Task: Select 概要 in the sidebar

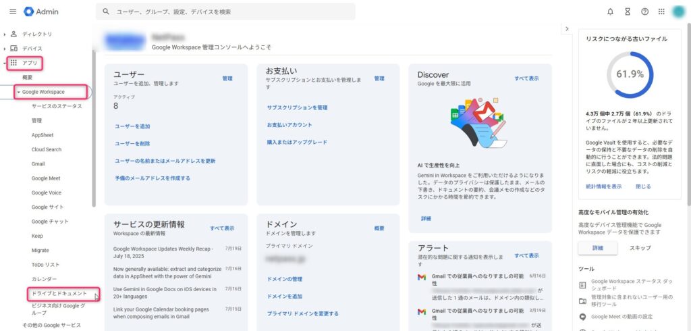Action: (27, 78)
